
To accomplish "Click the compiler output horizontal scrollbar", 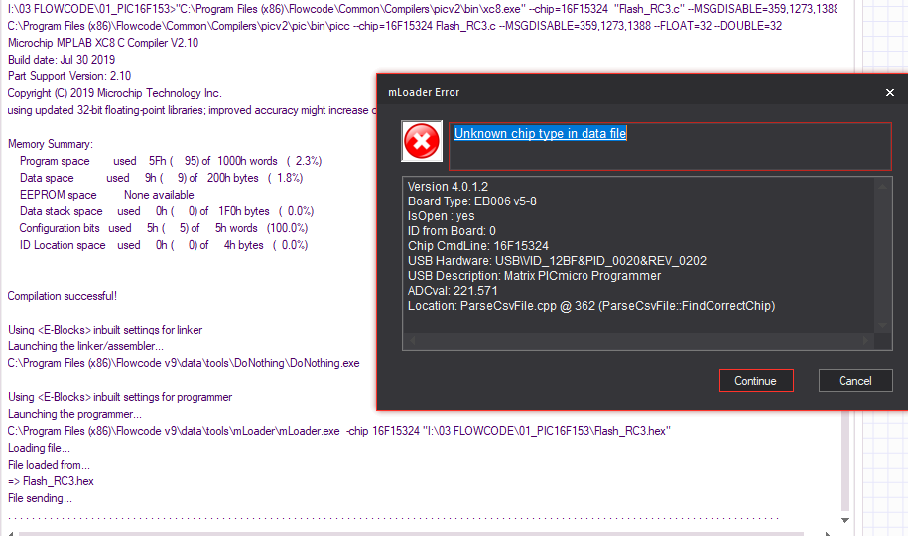I will (411, 534).
